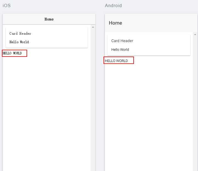Viewport: 198px width, 171px height.
Task: Click uppercase HELLO WORLD text in iOS preview
Action: click(x=12, y=53)
